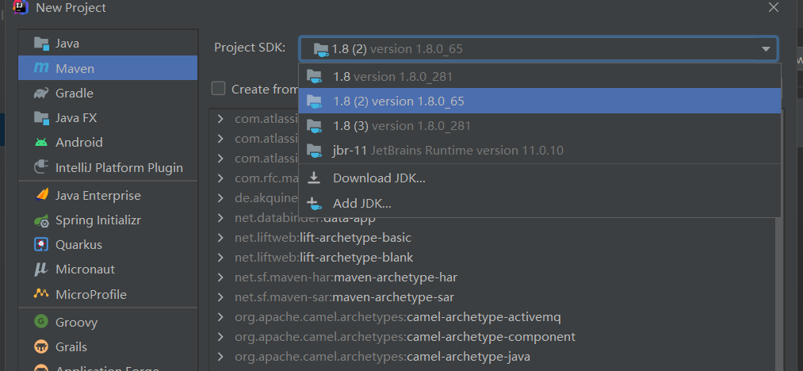
Task: Click the Download JDK arrow icon
Action: [313, 178]
